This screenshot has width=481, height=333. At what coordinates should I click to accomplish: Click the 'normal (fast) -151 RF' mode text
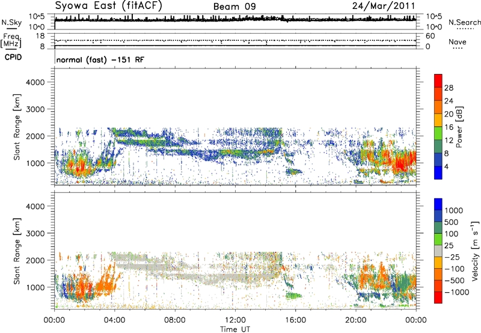point(100,60)
